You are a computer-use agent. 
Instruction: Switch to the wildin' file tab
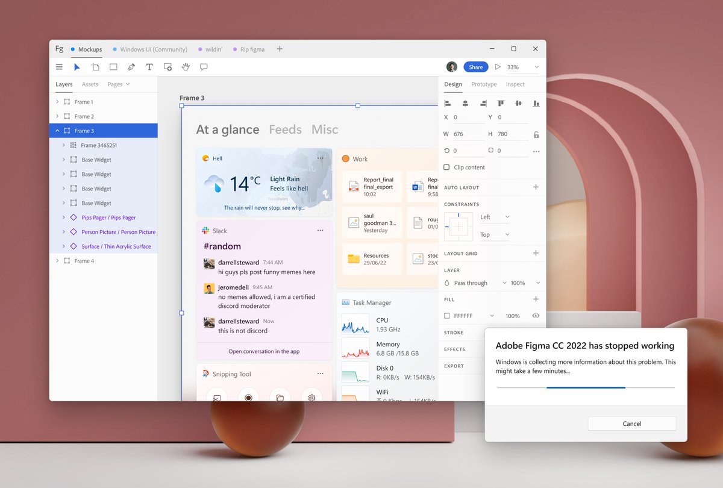tap(210, 49)
